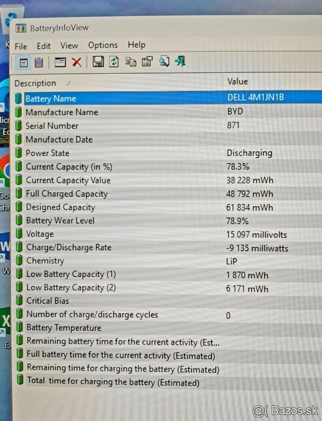Screen dimensions: 322x421
Task: Open the Help menu
Action: [x=136, y=45]
